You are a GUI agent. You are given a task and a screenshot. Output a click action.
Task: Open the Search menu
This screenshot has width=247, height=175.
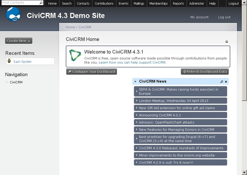(x=67, y=3)
